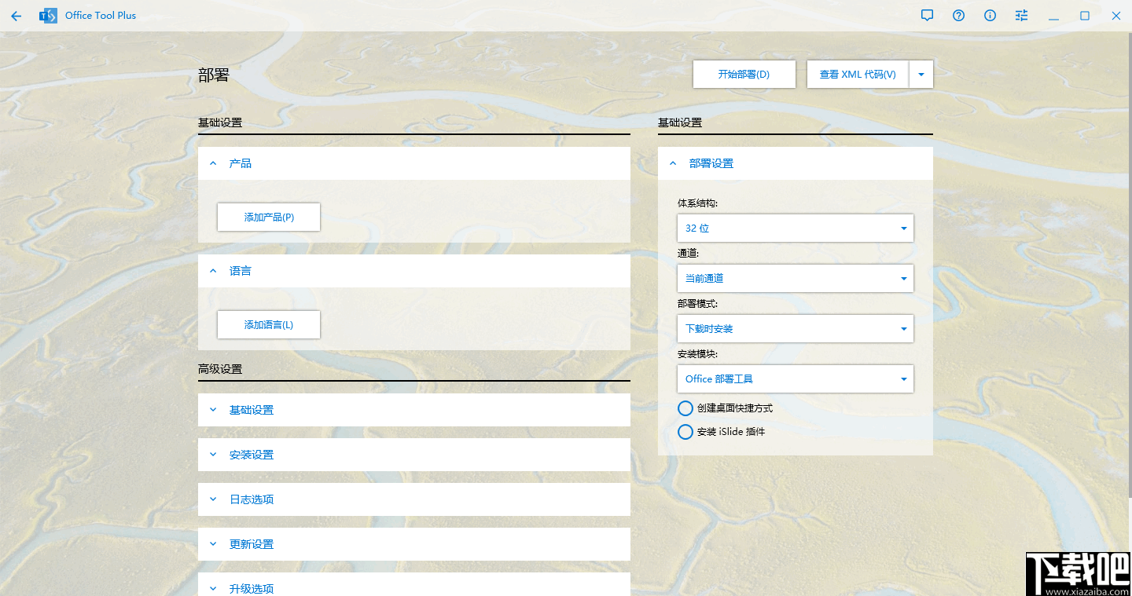This screenshot has height=596, width=1132.
Task: Open the 部署模式 dropdown showing 下载时安装
Action: click(795, 328)
